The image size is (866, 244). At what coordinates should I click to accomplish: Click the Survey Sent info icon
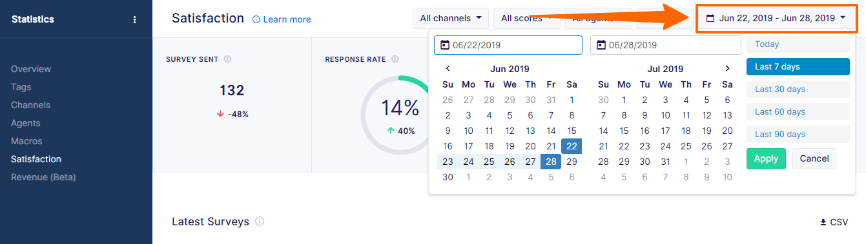[x=227, y=59]
